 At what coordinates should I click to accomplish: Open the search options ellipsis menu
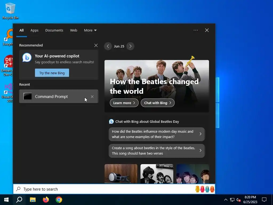tap(195, 30)
